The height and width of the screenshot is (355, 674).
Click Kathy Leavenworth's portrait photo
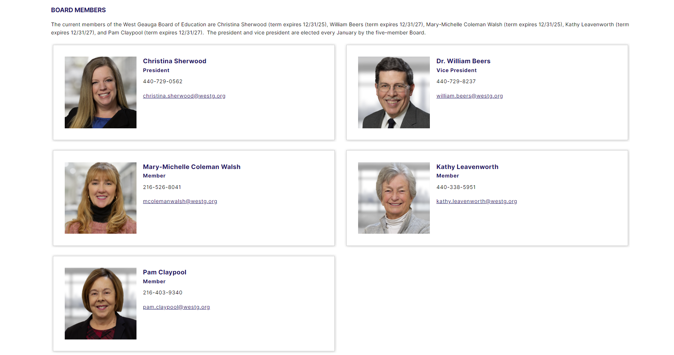coord(394,198)
